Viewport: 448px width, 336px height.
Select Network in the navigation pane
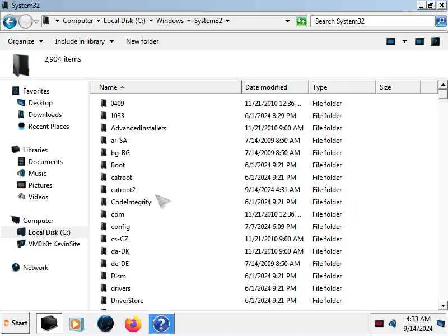[x=35, y=268]
